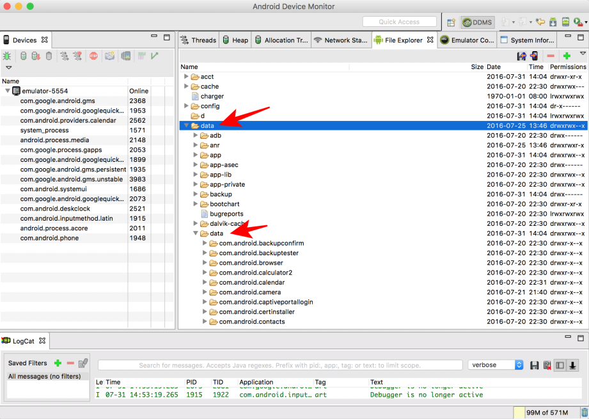Push a file onto the device
This screenshot has height=419, width=589.
click(x=534, y=56)
